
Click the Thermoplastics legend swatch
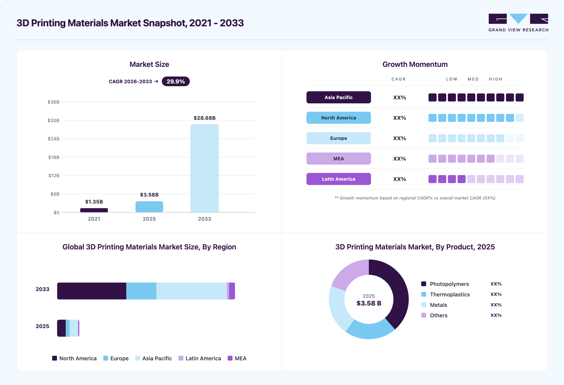pos(424,294)
